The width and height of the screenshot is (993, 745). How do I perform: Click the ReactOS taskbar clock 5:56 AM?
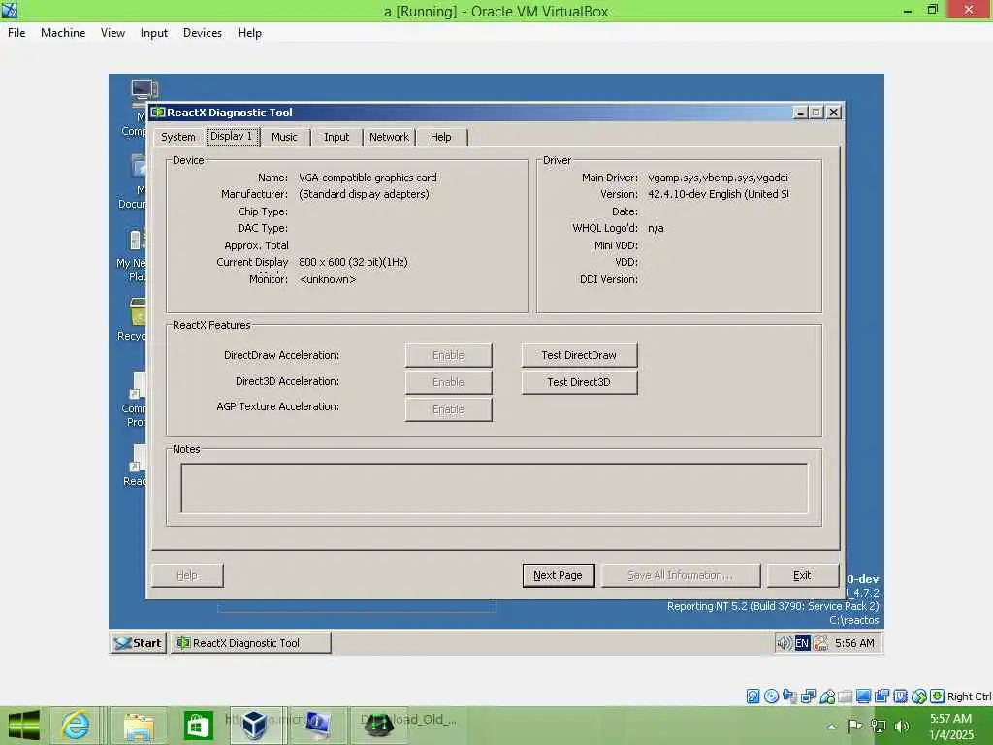(854, 643)
